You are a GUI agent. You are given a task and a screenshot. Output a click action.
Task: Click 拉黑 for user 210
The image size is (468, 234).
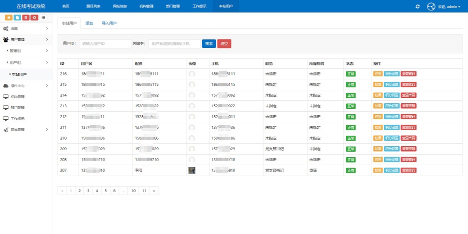[x=378, y=138]
